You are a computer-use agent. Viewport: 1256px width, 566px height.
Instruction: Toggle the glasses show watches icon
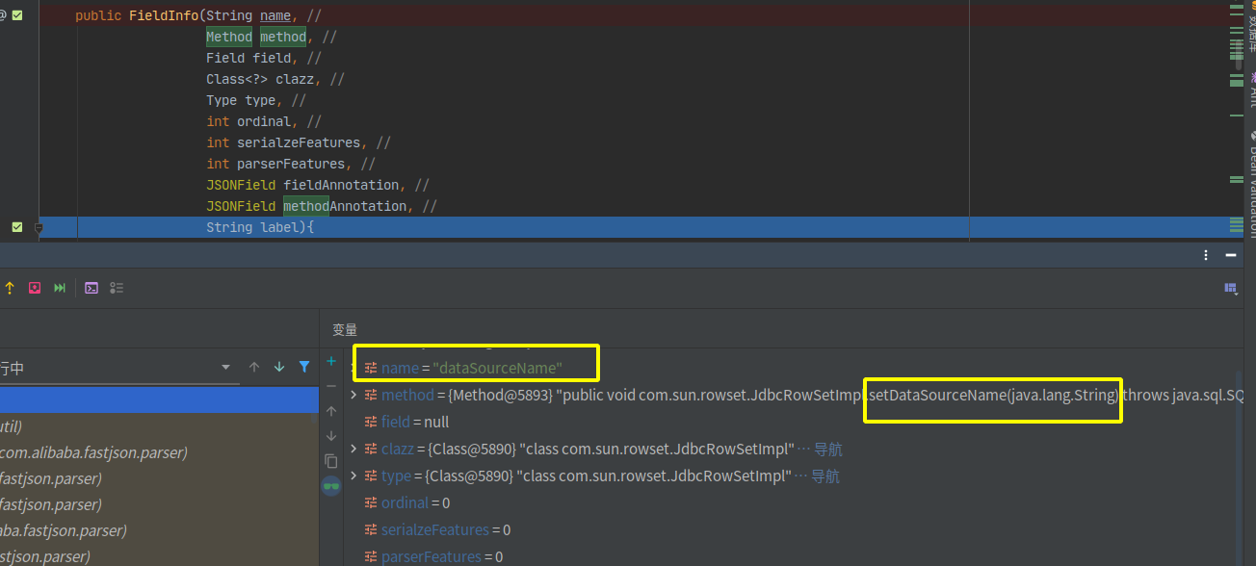pyautogui.click(x=331, y=486)
